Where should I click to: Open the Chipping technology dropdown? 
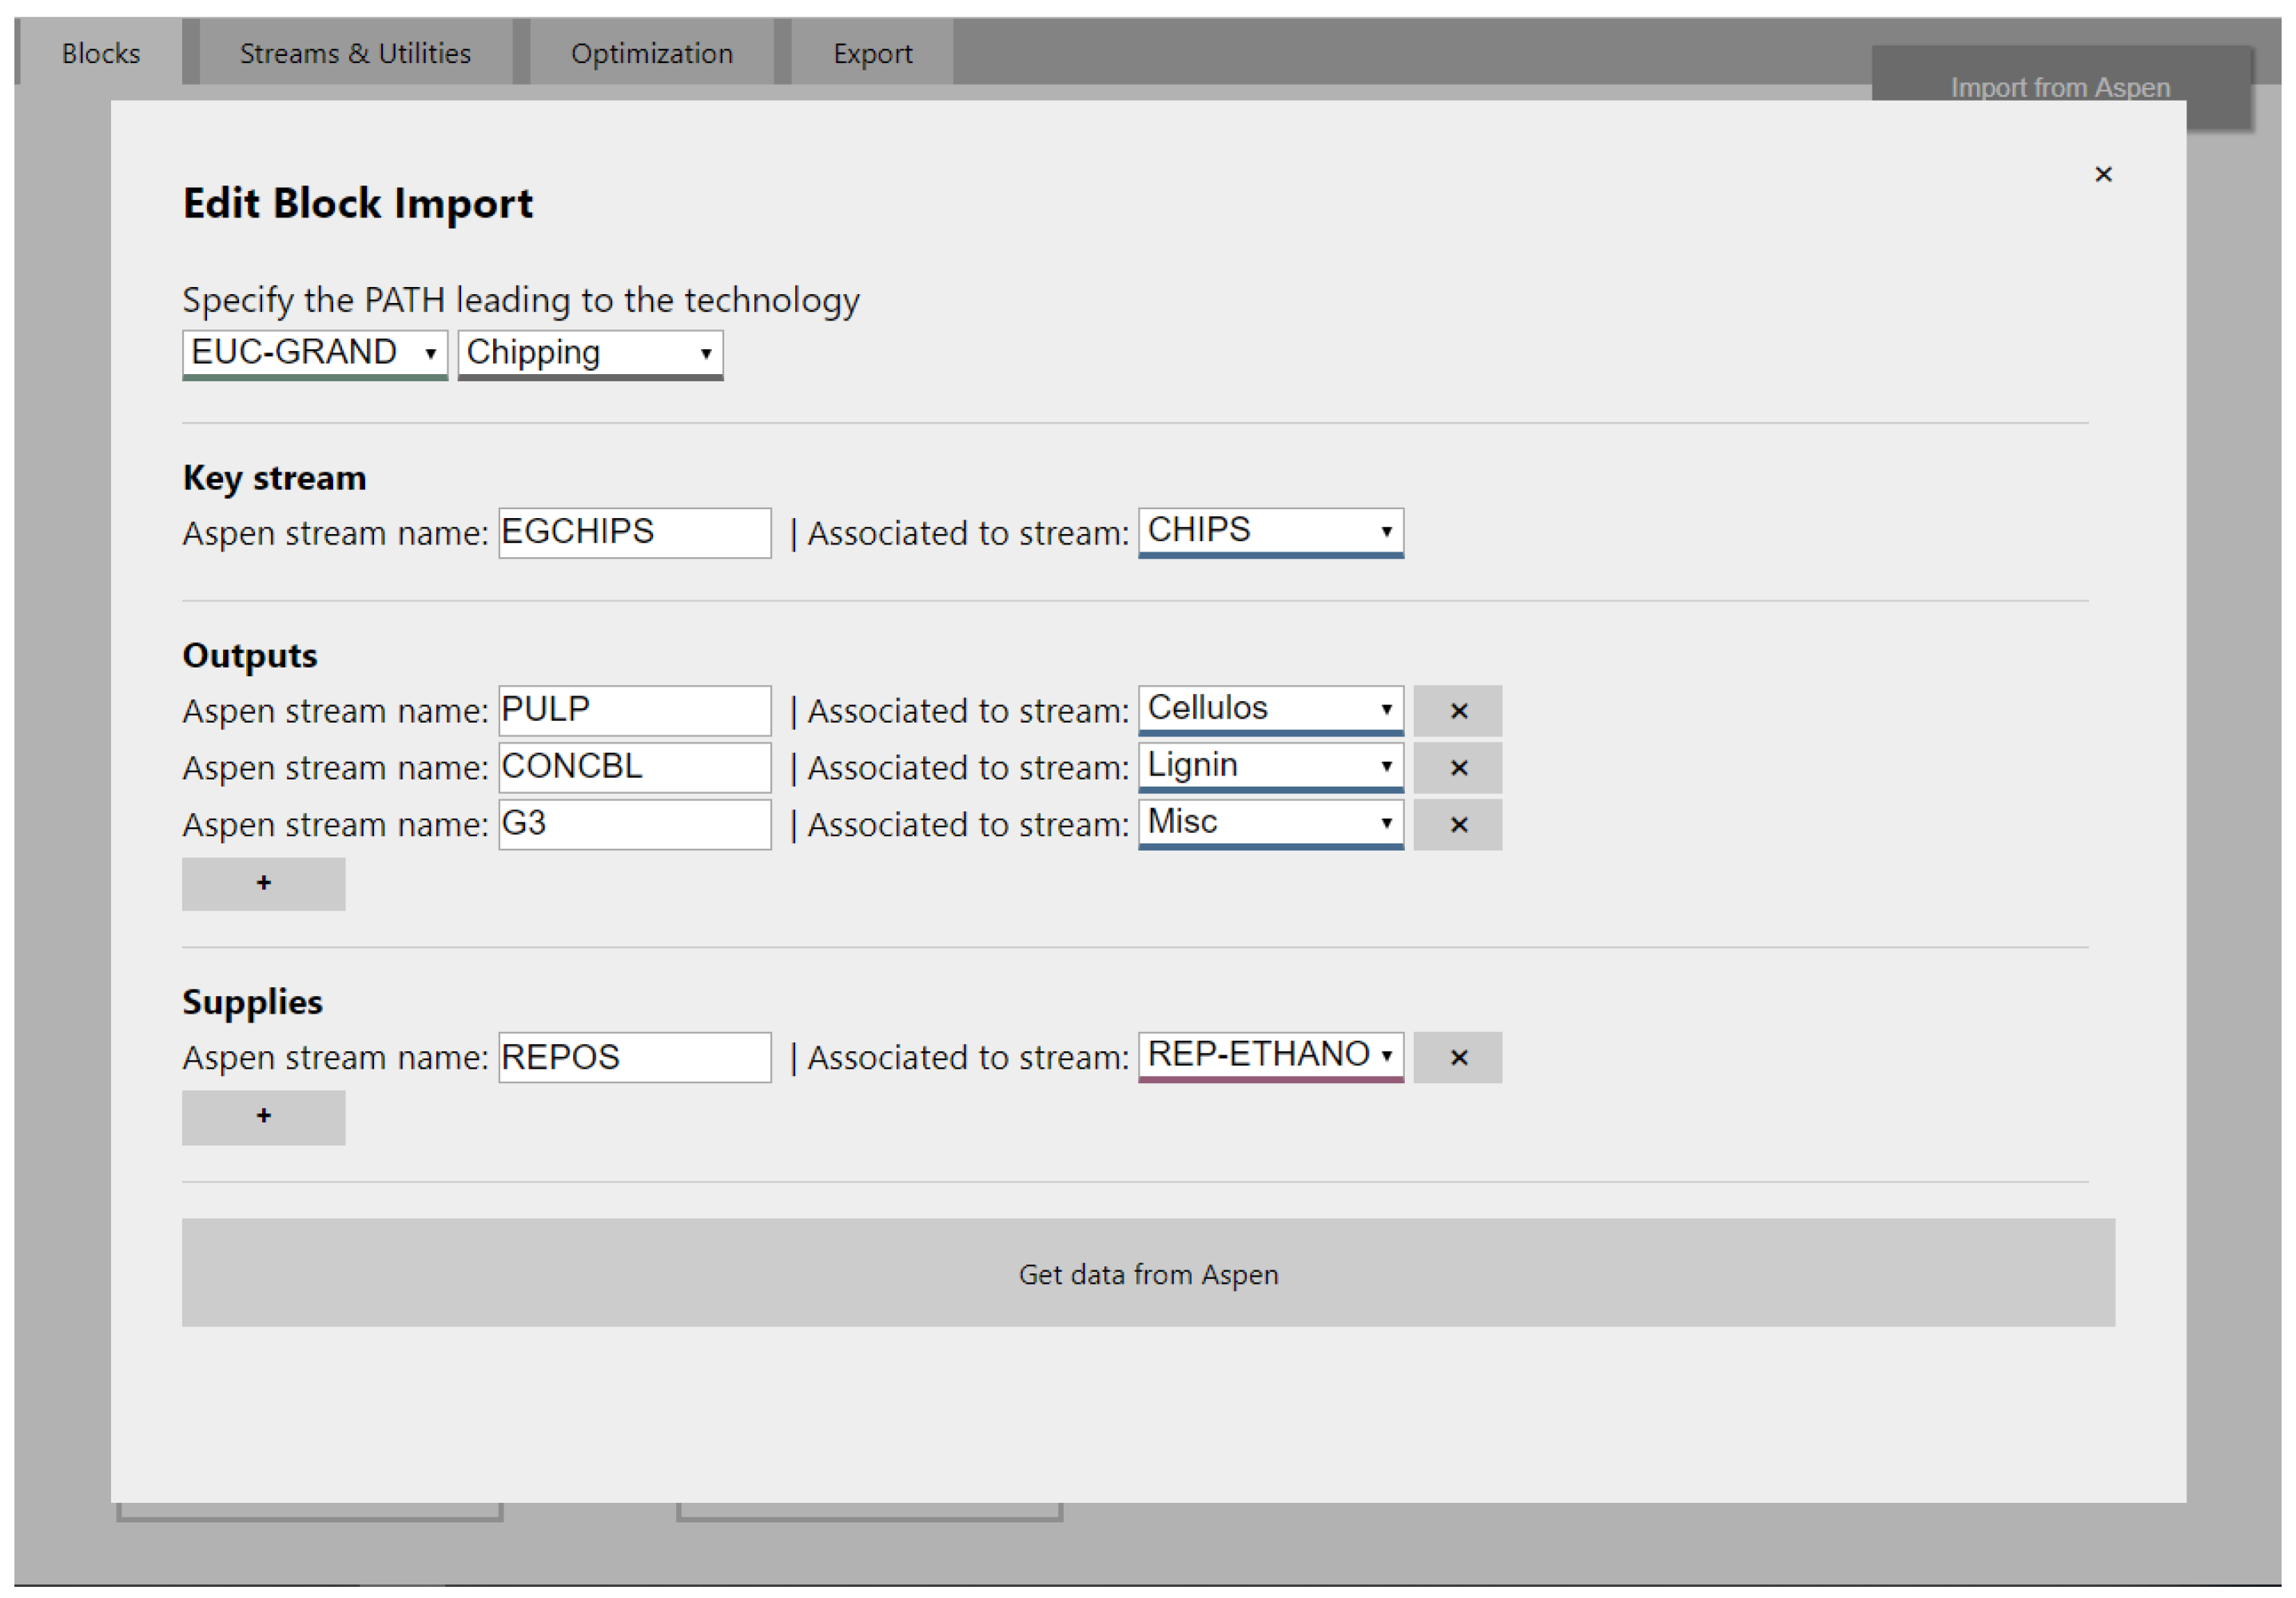coord(590,353)
